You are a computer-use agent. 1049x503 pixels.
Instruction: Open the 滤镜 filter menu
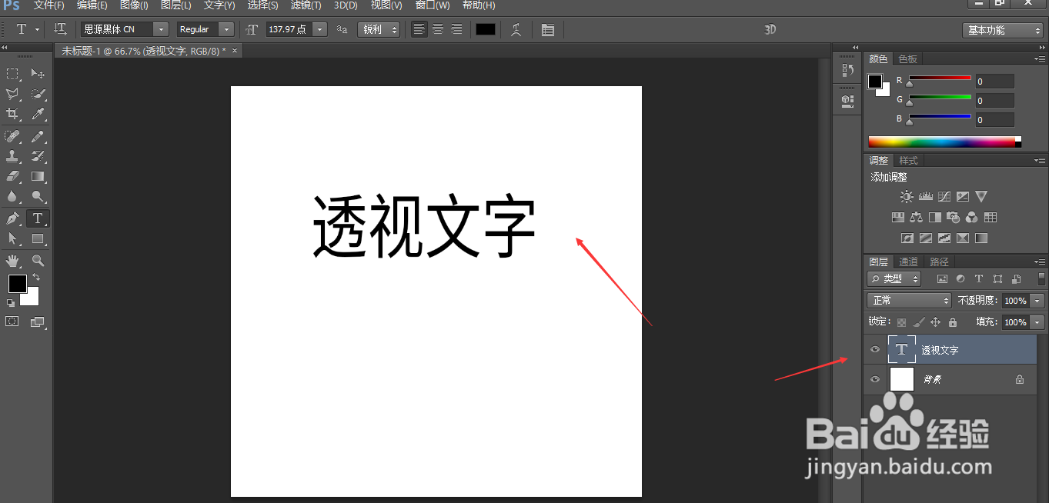pos(305,5)
